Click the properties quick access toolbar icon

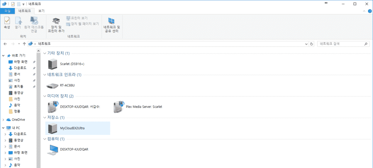tap(13, 4)
